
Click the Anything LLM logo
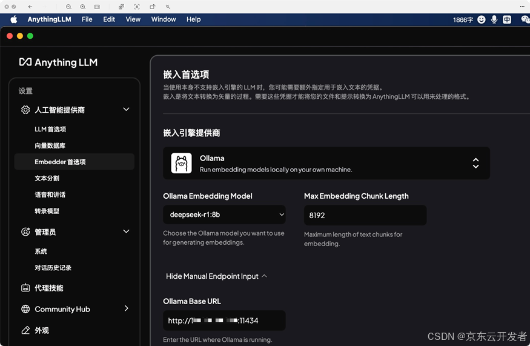58,62
